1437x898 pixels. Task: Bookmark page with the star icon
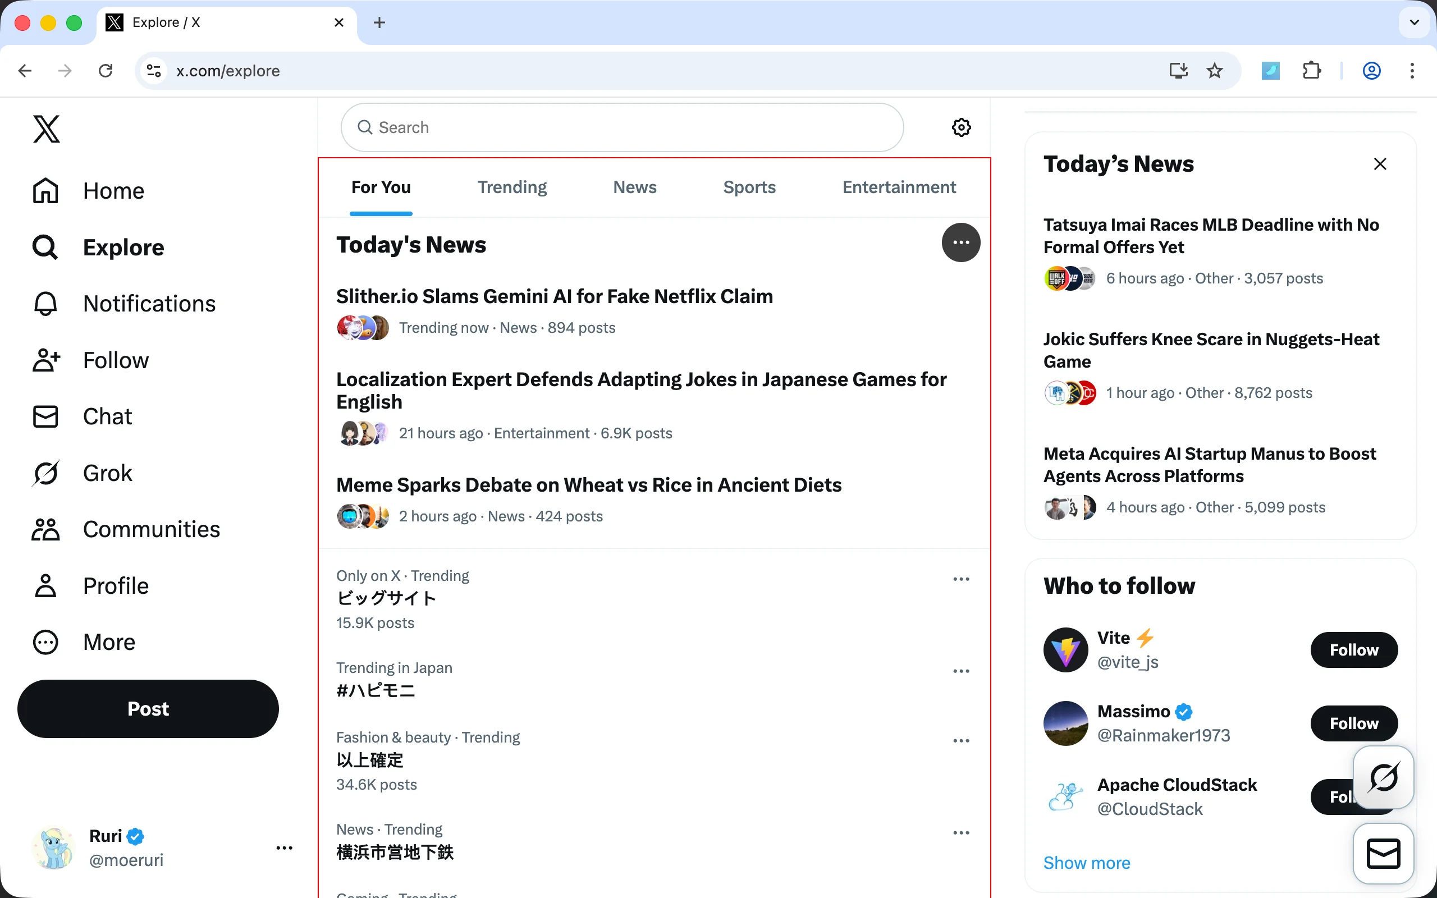(1214, 71)
